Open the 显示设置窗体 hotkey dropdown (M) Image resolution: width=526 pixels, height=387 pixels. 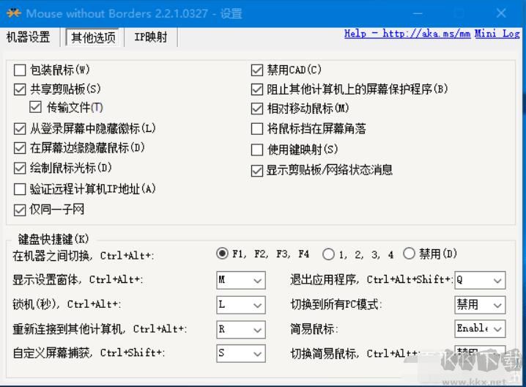coord(241,280)
